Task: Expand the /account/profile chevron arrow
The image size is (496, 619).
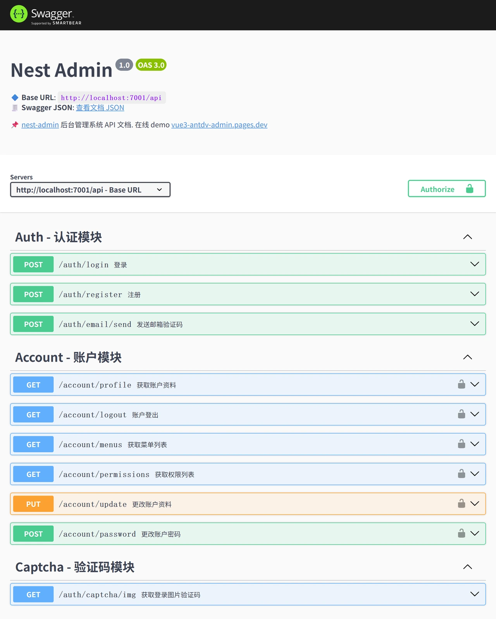Action: point(475,384)
